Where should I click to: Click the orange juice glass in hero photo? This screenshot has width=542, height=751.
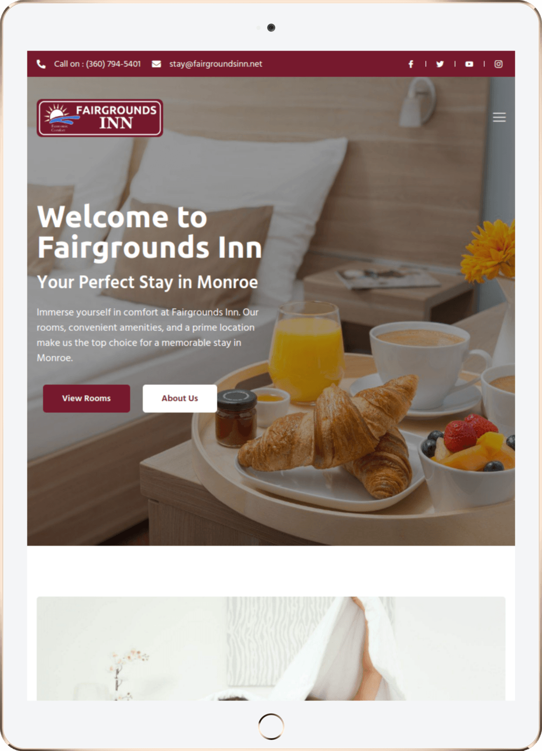point(307,353)
